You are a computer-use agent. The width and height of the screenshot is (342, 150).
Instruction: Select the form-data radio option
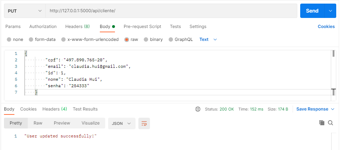click(42, 39)
